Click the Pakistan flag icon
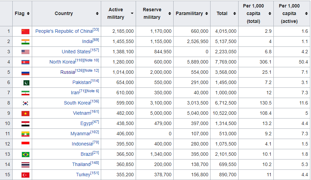Image resolution: width=311 pixels, height=180 pixels. coord(25,83)
